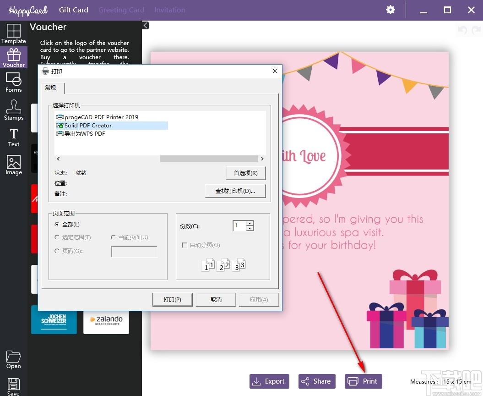Click the Open folder icon
This screenshot has height=396, width=483.
[x=14, y=360]
